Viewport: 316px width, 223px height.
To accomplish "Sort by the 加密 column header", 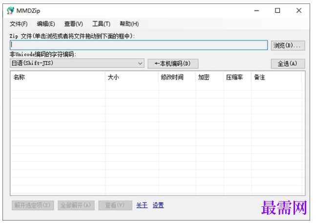I will [210, 77].
